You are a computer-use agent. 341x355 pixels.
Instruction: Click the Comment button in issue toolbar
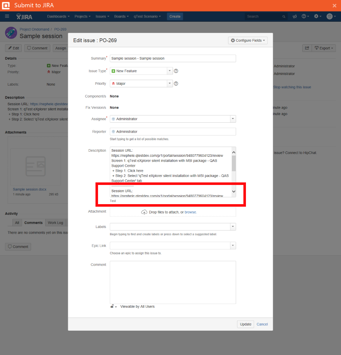pos(37,48)
